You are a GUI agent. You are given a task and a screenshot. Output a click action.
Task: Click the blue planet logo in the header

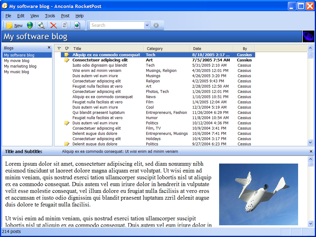[308, 36]
